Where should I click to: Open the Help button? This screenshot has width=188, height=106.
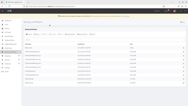182,22
